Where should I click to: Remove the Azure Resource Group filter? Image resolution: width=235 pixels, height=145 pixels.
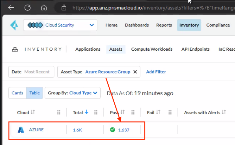pos(135,72)
